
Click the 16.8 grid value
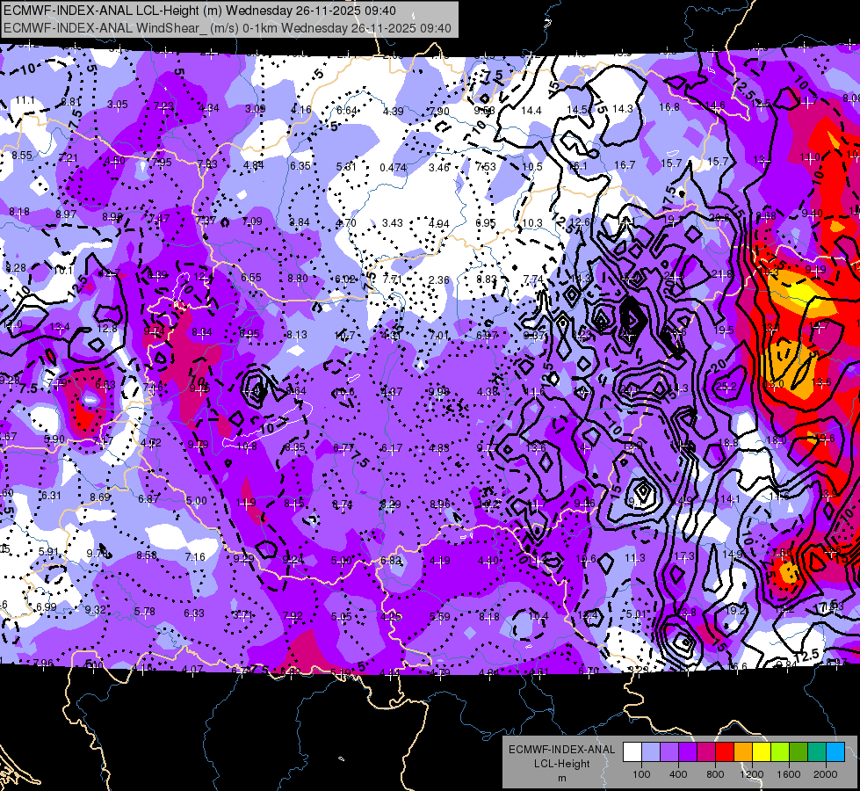pos(669,107)
